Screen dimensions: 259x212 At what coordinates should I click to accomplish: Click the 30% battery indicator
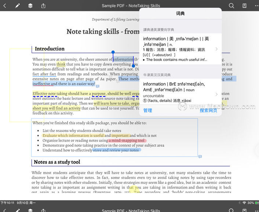[x=251, y=203]
